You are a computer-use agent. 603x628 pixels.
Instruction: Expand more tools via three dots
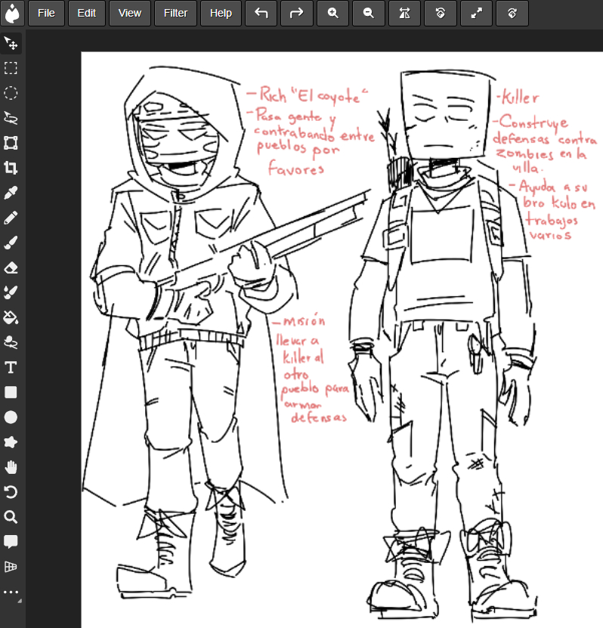(x=11, y=592)
